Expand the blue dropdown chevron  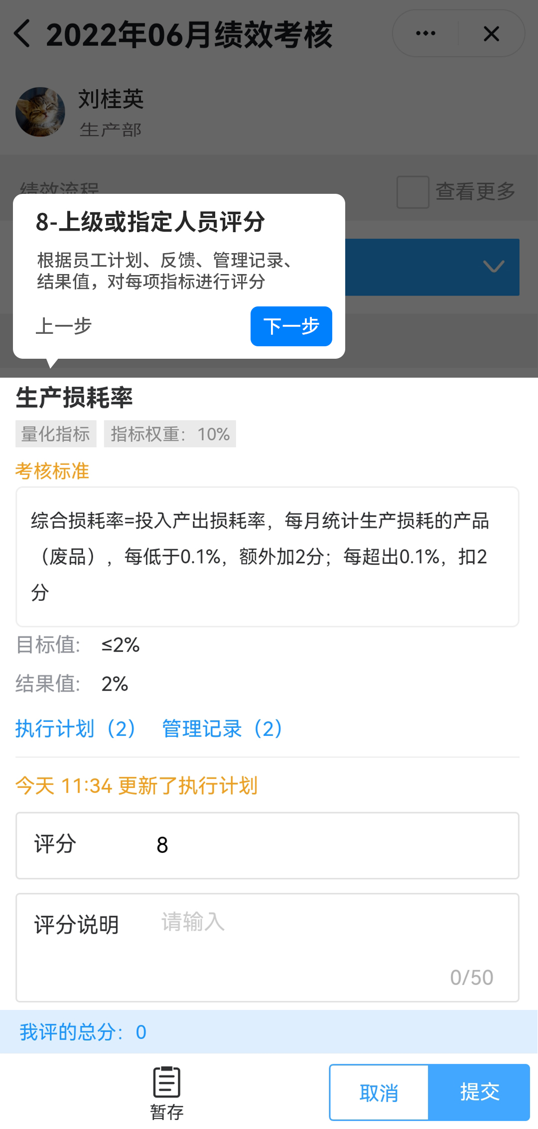[x=493, y=267]
